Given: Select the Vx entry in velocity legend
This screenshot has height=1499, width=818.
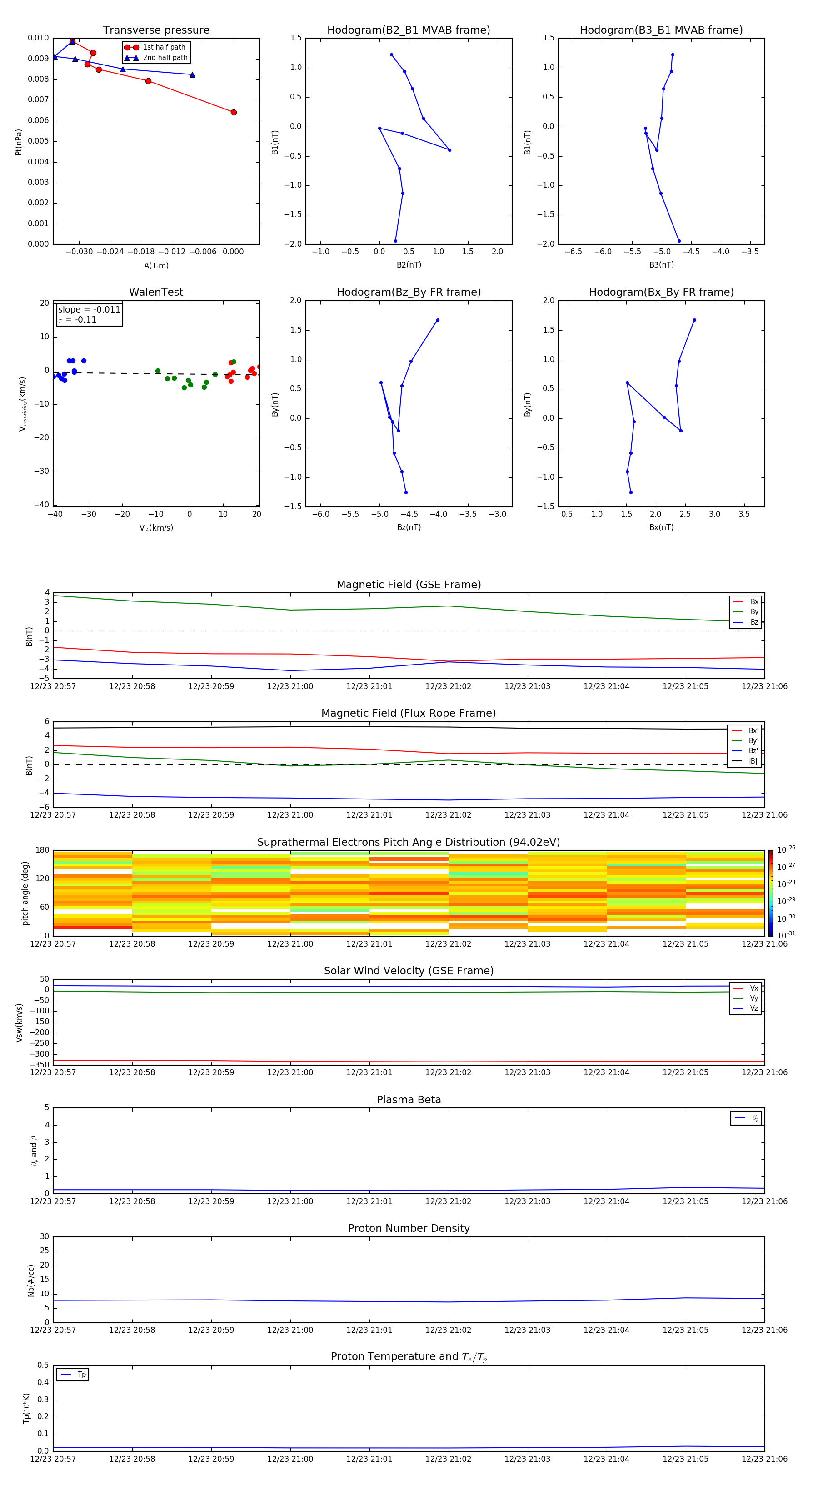Looking at the screenshot, I should (x=746, y=988).
